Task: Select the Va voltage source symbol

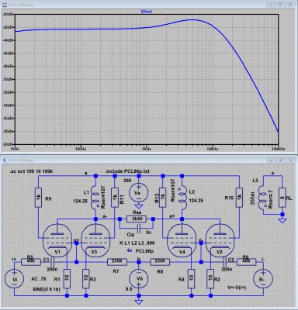Action: pyautogui.click(x=139, y=193)
